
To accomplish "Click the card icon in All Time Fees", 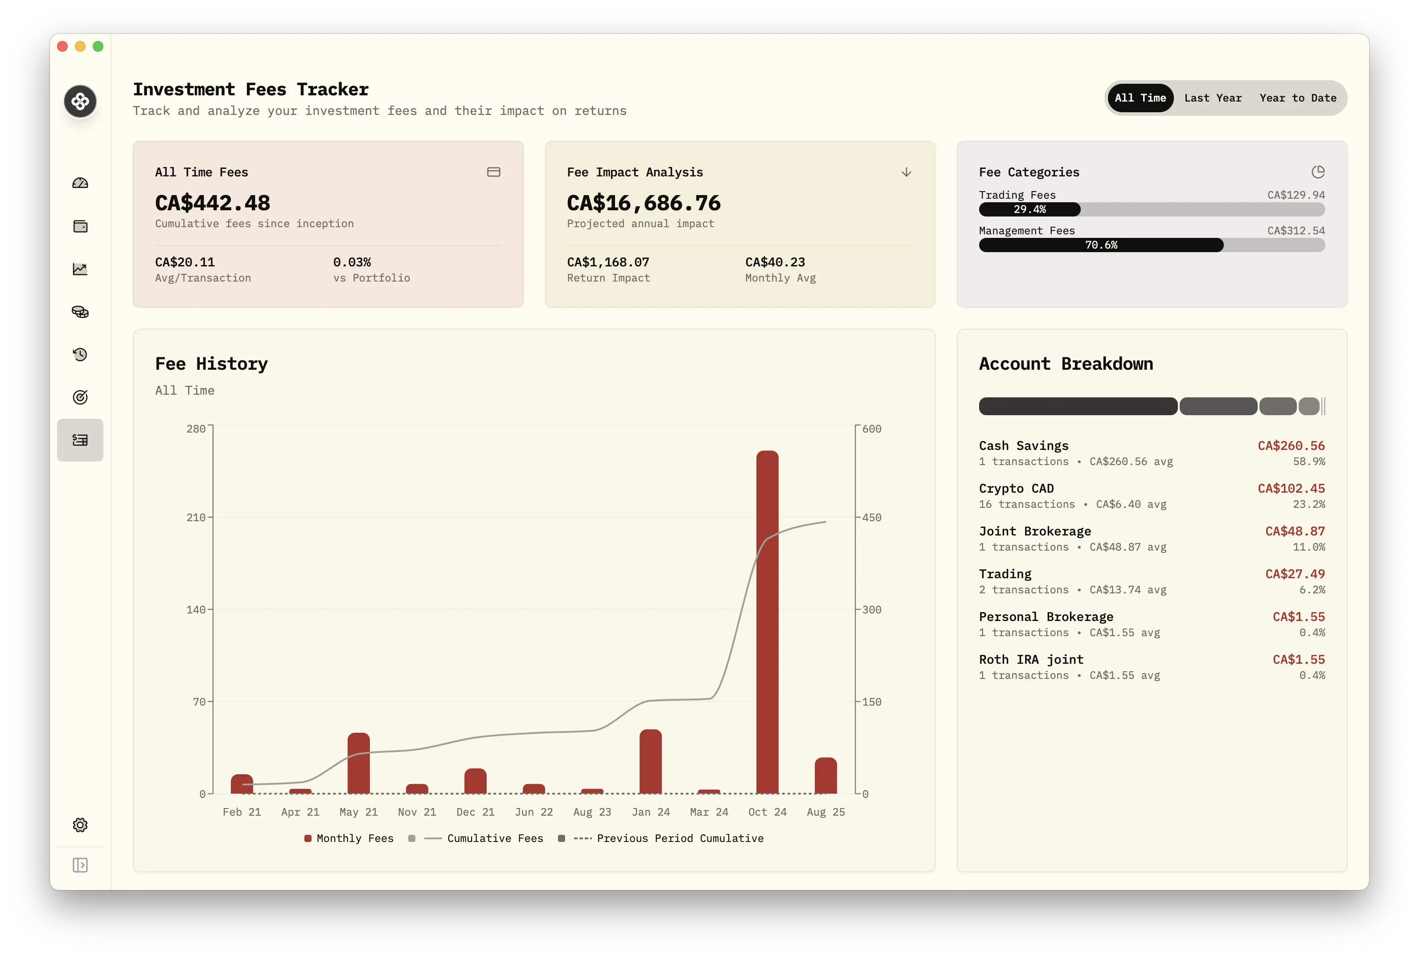I will 493,172.
